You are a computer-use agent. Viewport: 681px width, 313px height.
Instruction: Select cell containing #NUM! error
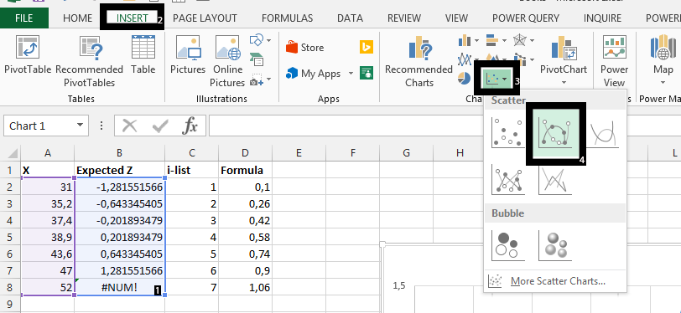pos(119,286)
